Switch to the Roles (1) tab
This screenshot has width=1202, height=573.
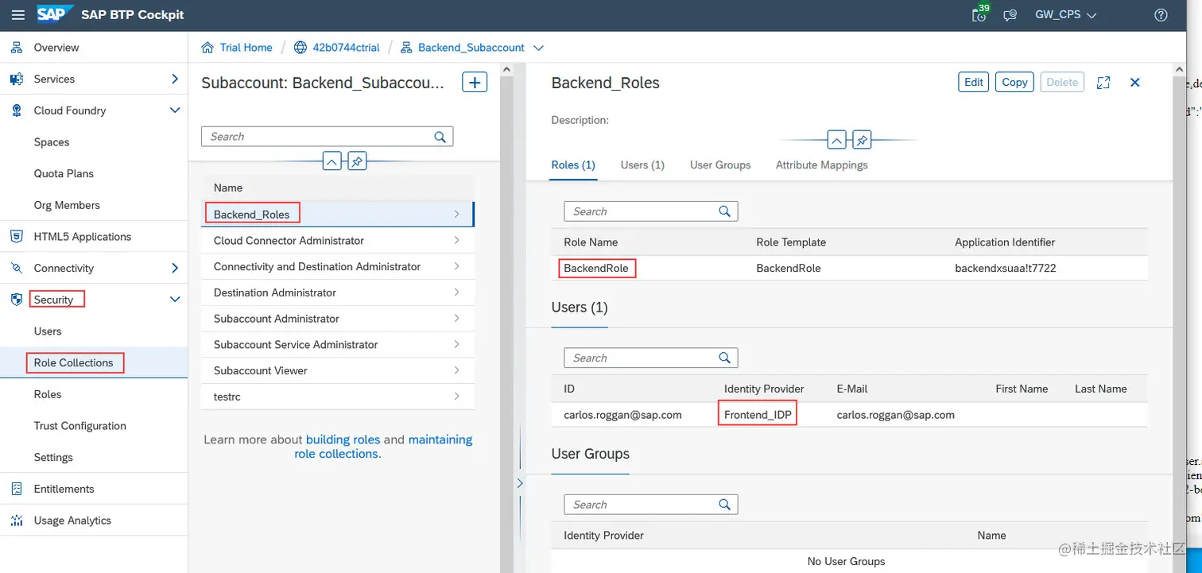click(x=573, y=165)
